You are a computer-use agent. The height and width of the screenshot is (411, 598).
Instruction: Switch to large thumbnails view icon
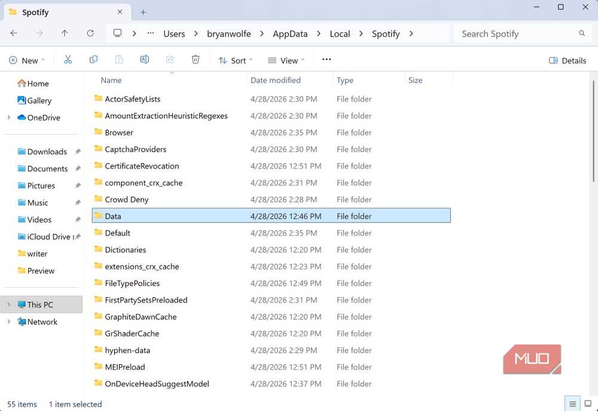pos(588,404)
